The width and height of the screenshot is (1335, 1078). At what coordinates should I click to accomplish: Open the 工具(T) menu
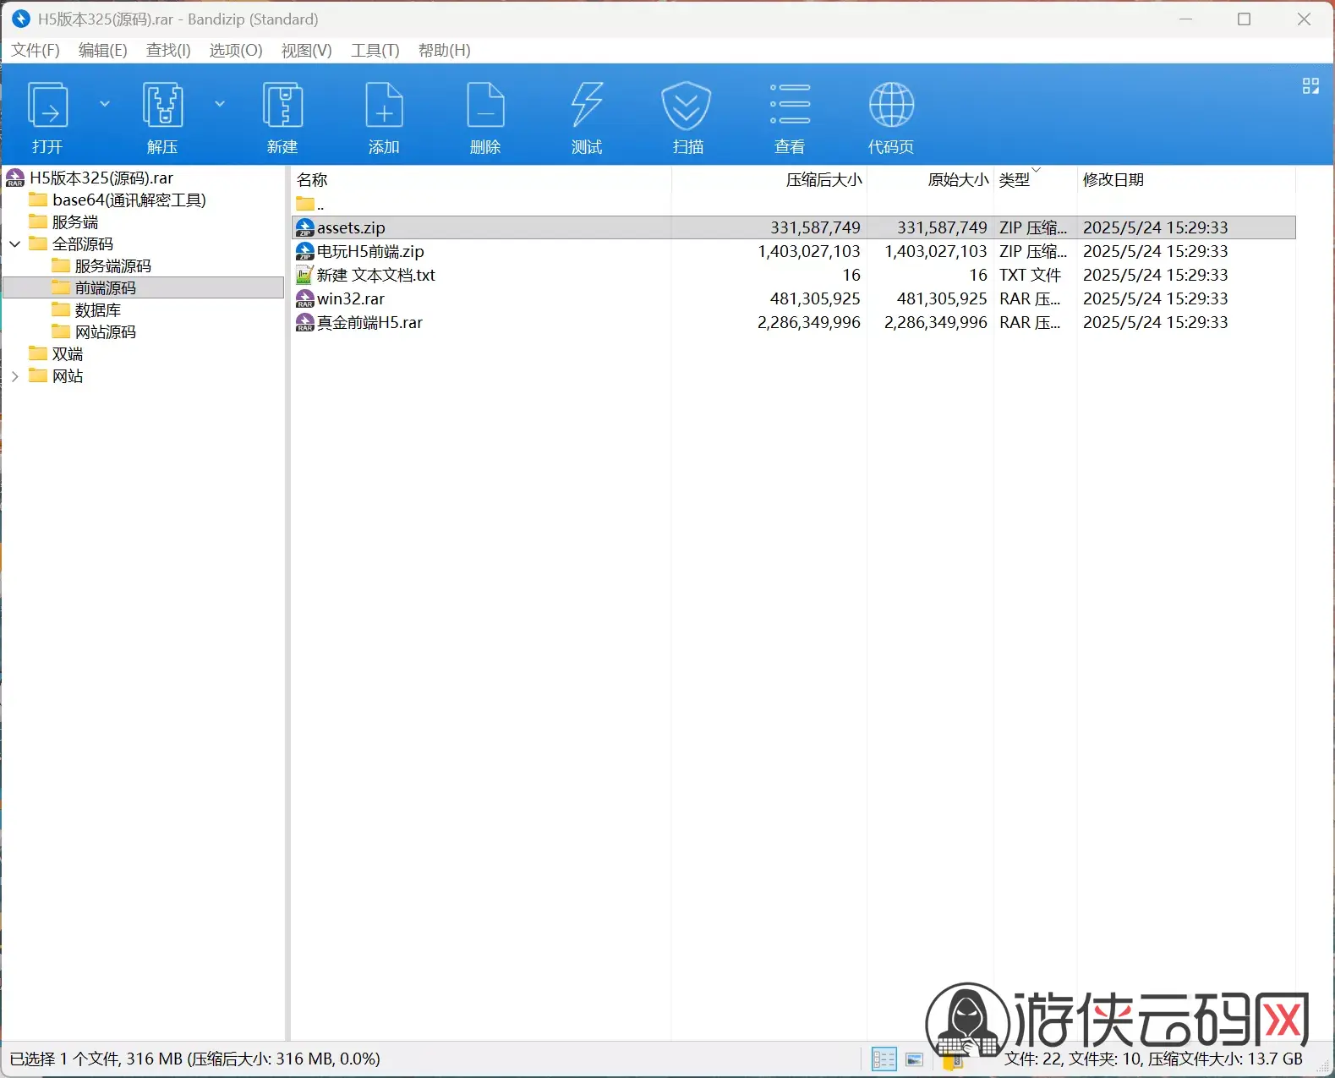375,51
